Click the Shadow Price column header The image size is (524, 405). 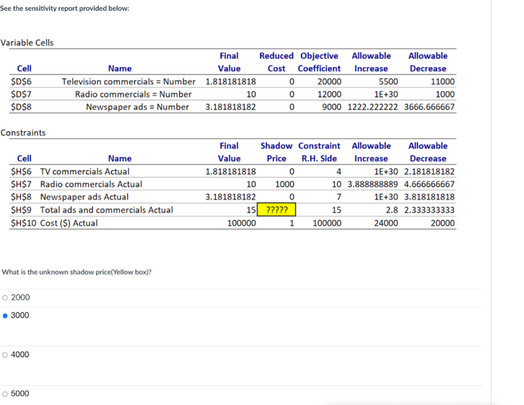[x=277, y=152]
